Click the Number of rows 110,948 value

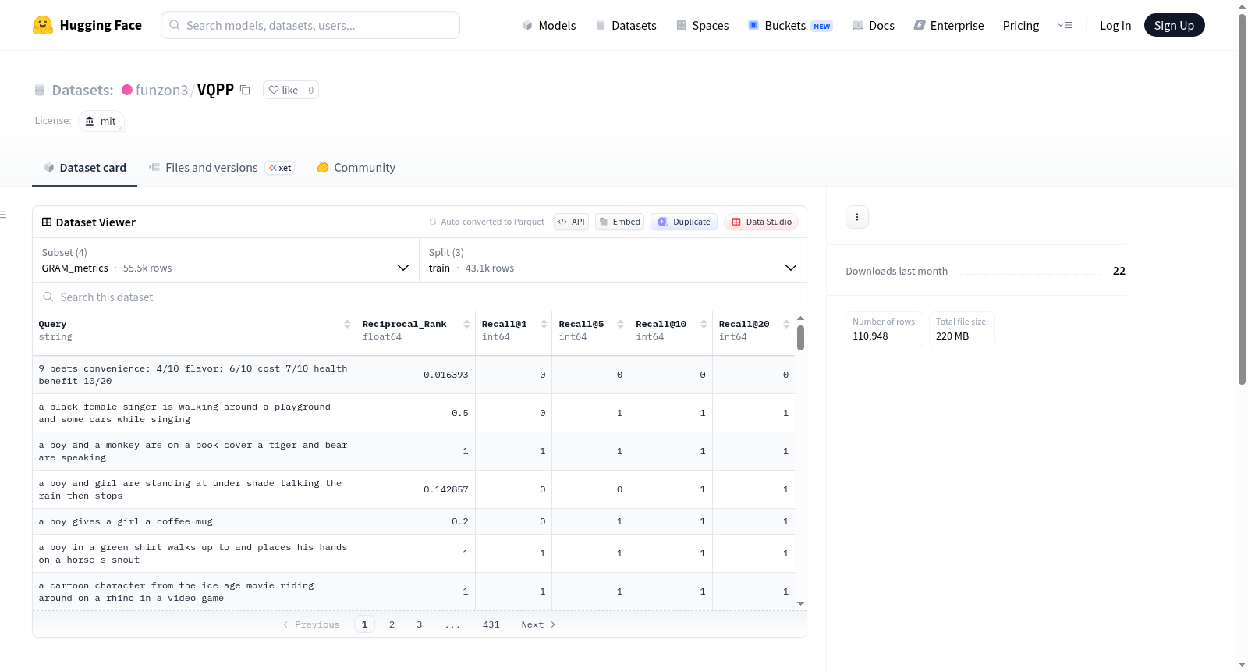[x=870, y=336]
